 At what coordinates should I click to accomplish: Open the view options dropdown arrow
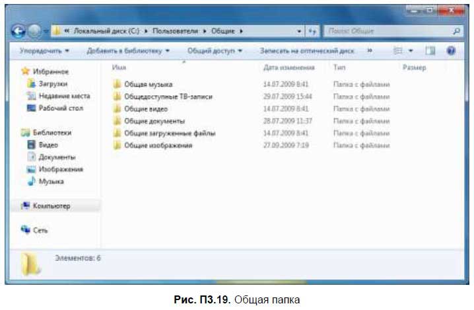(x=411, y=51)
